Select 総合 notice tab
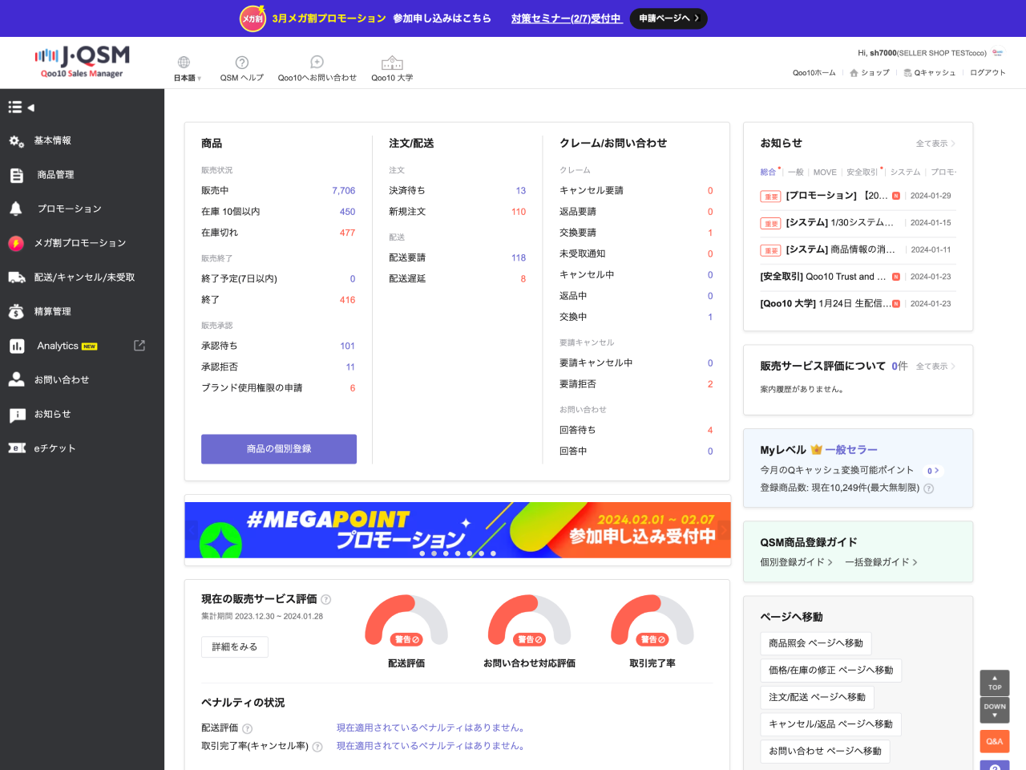This screenshot has height=770, width=1026. [769, 172]
